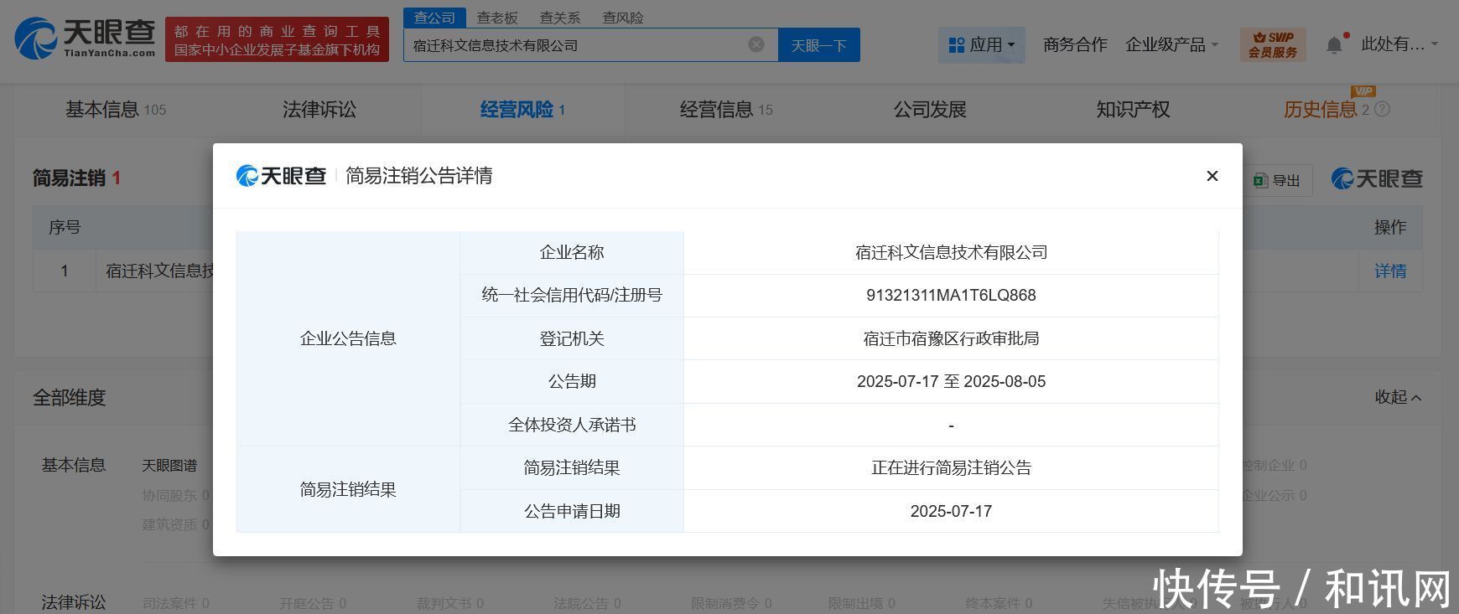Expand the 应用 dropdown

click(x=981, y=45)
